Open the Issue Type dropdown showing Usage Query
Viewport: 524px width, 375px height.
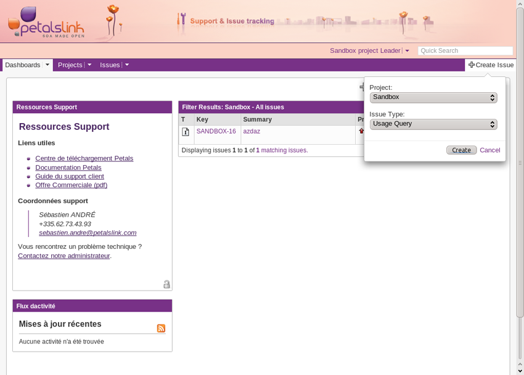[433, 124]
